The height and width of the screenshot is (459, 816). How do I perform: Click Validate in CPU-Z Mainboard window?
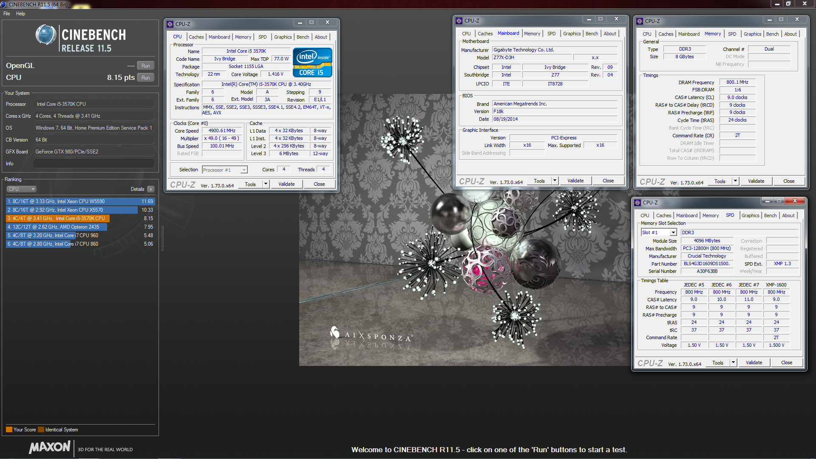pos(575,181)
